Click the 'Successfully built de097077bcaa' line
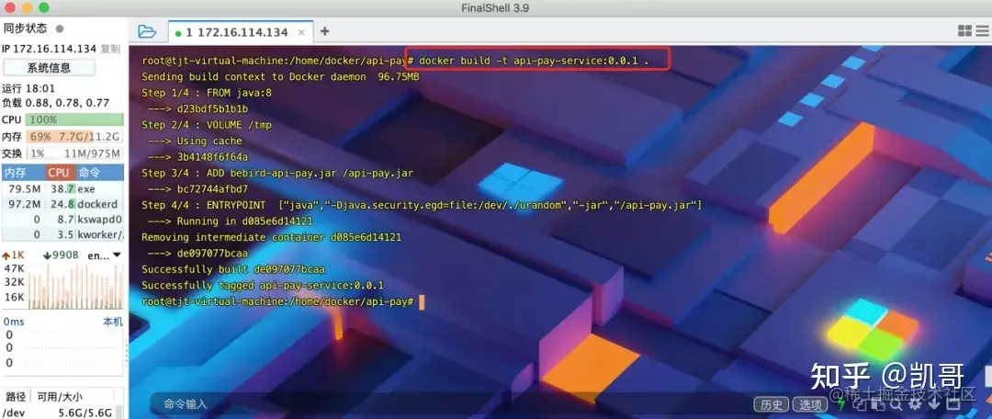The image size is (992, 419). [x=232, y=269]
